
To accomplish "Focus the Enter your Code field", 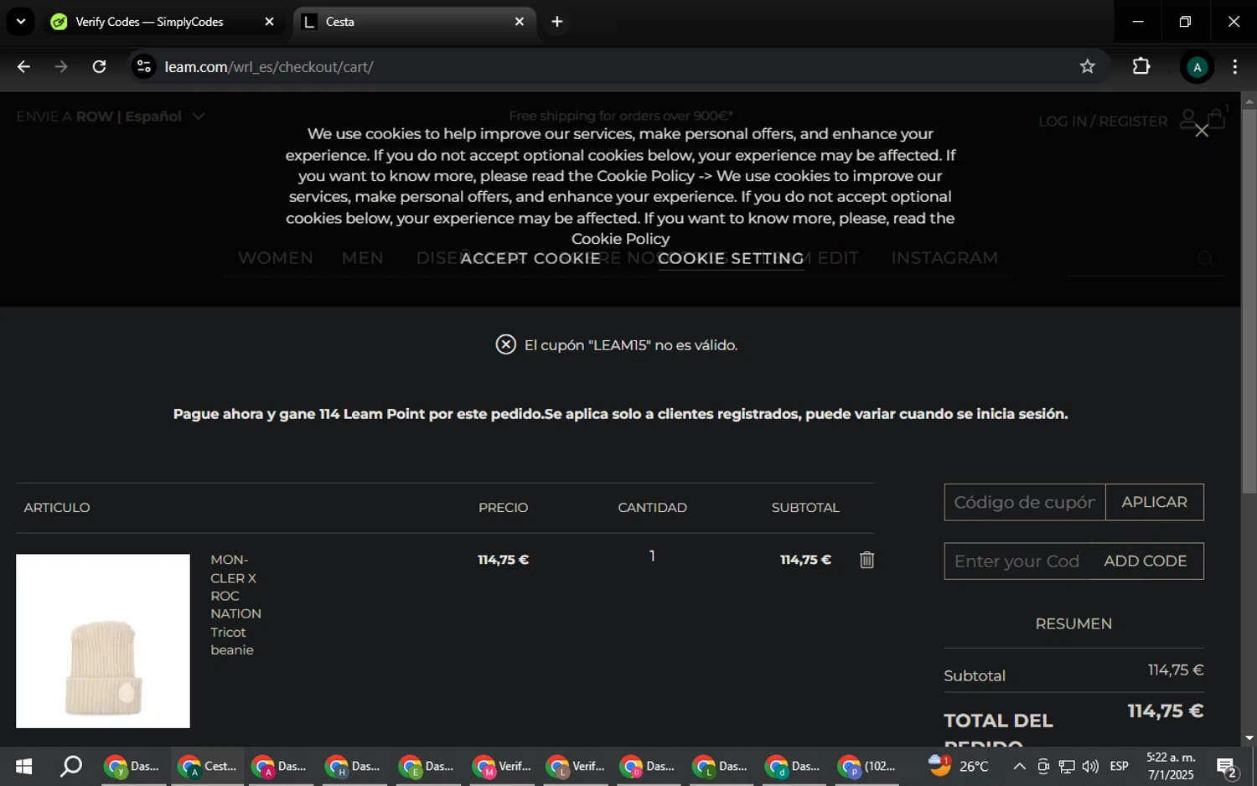I will pyautogui.click(x=1017, y=561).
